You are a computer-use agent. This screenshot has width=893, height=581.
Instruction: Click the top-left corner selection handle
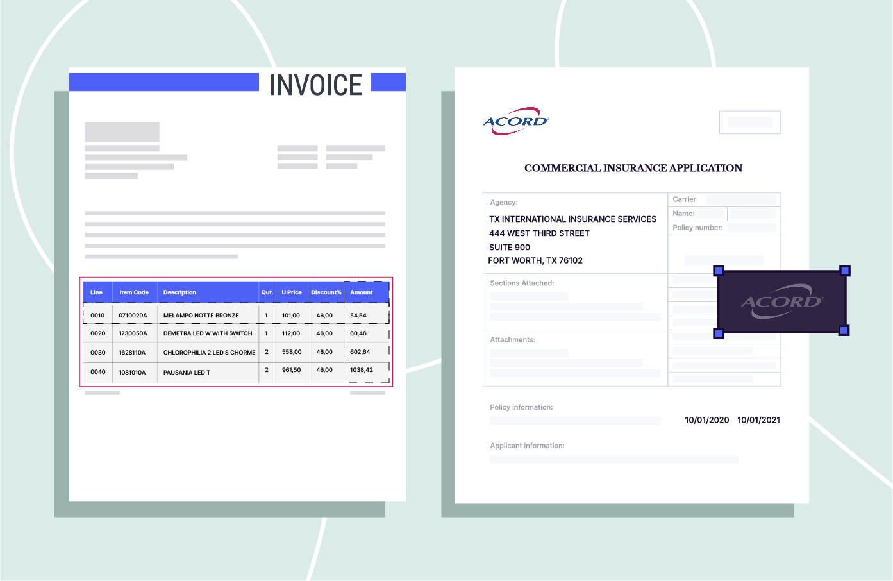(718, 271)
